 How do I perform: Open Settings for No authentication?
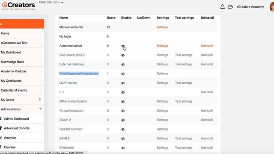[x=162, y=110]
